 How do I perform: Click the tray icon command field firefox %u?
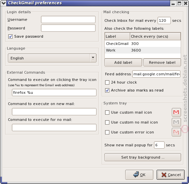54,92
